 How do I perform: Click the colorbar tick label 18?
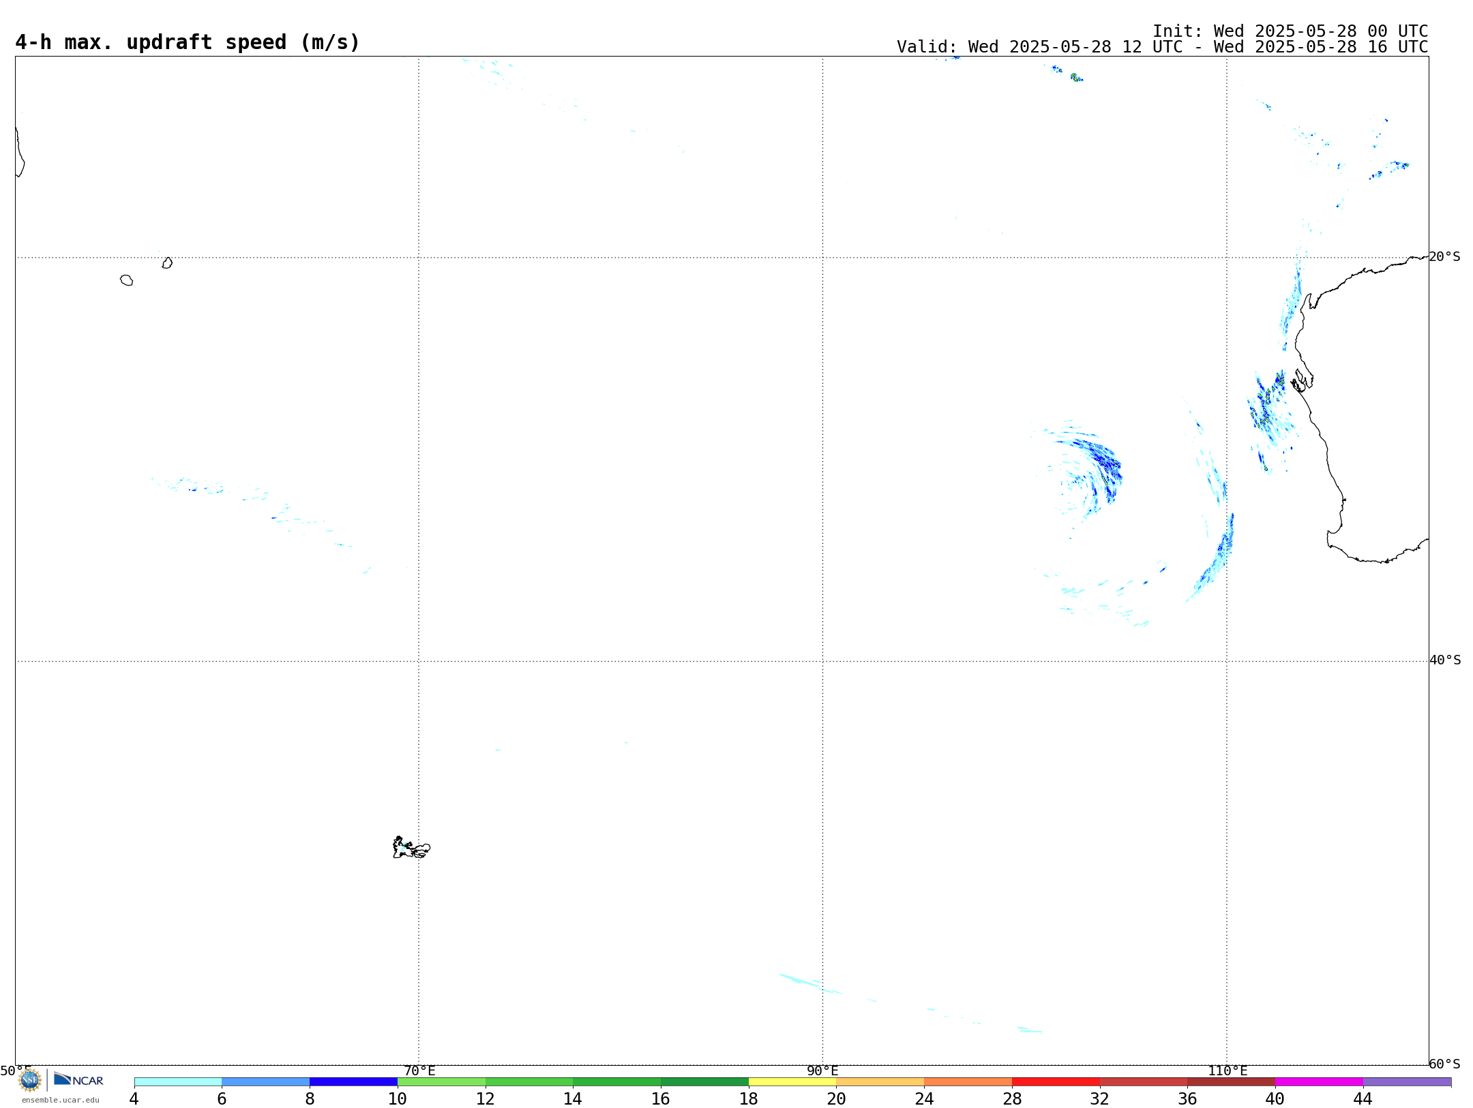click(749, 1099)
